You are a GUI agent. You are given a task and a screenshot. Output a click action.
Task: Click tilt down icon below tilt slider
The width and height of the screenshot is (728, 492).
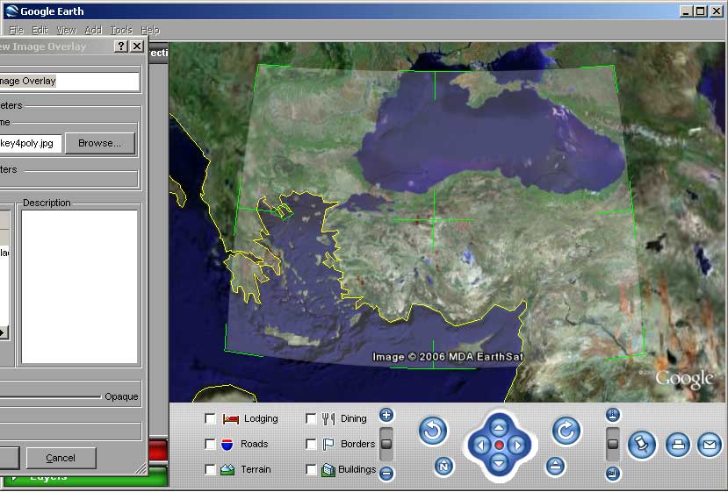613,474
